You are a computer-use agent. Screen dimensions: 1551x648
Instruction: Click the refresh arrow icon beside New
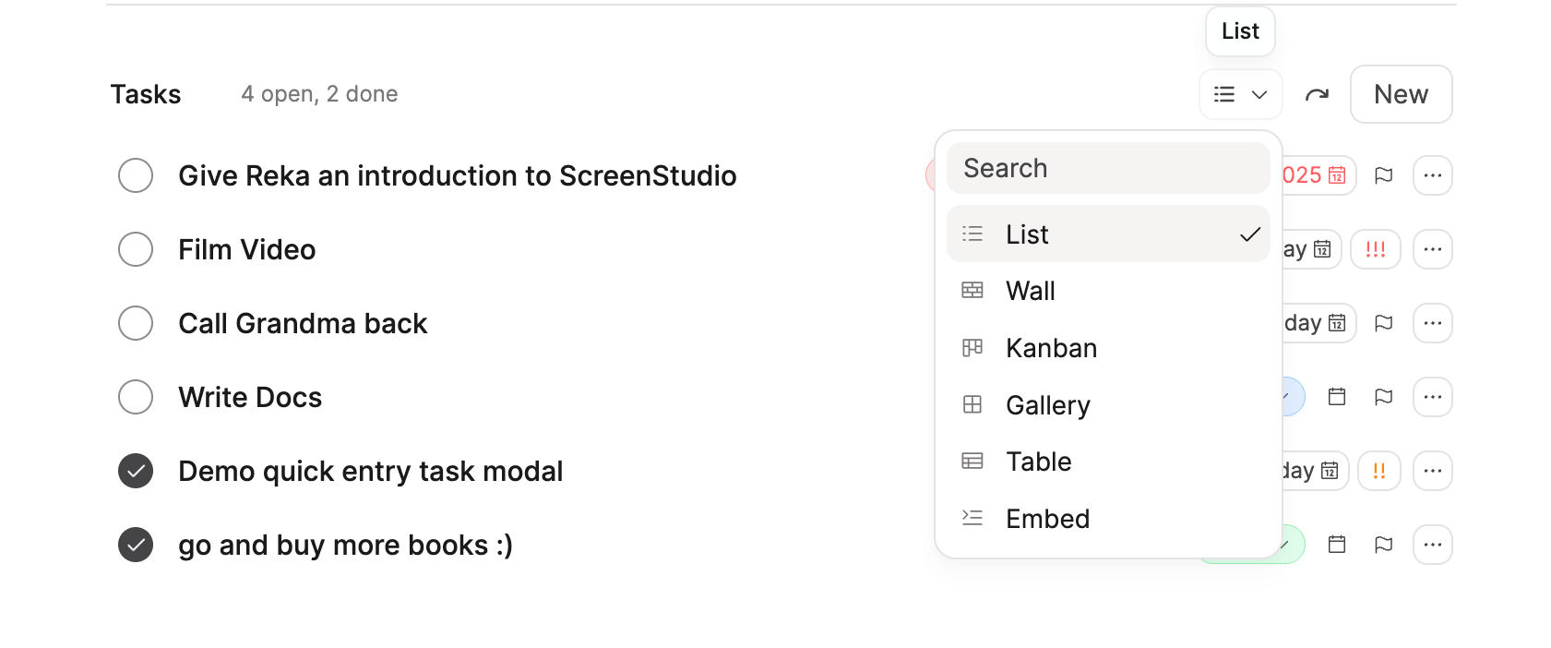click(1317, 94)
